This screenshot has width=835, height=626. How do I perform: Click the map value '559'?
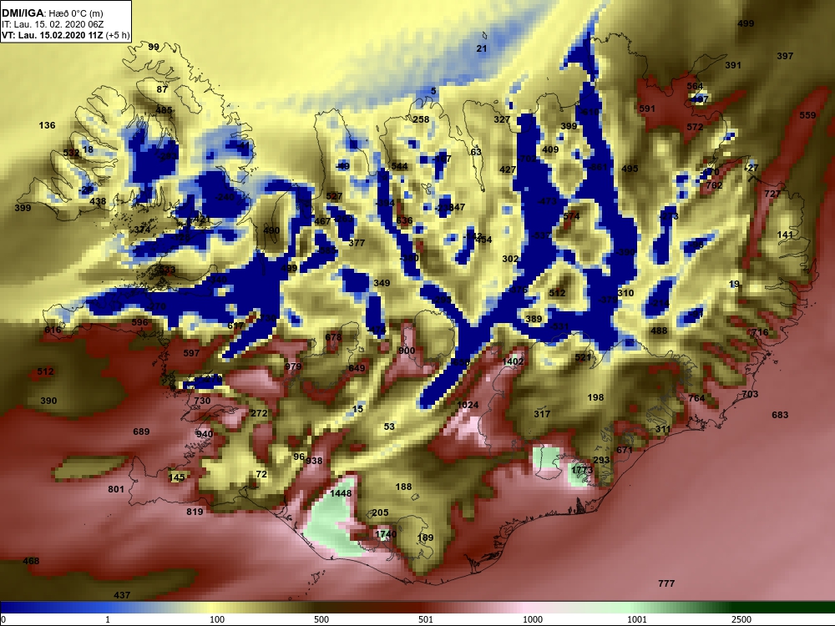[807, 115]
